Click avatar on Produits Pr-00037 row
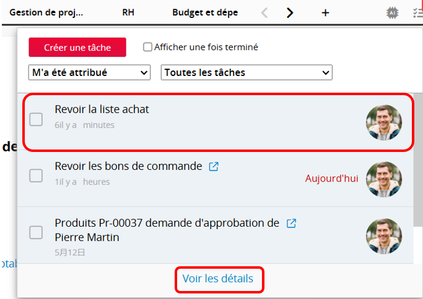This screenshot has height=299, width=423. 384,236
